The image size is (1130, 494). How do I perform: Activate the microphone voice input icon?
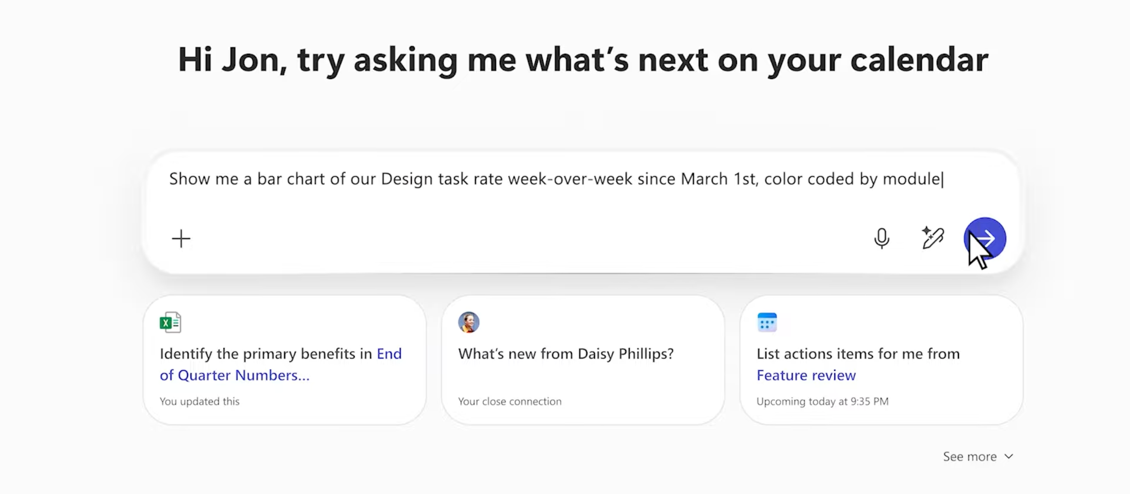click(x=882, y=239)
